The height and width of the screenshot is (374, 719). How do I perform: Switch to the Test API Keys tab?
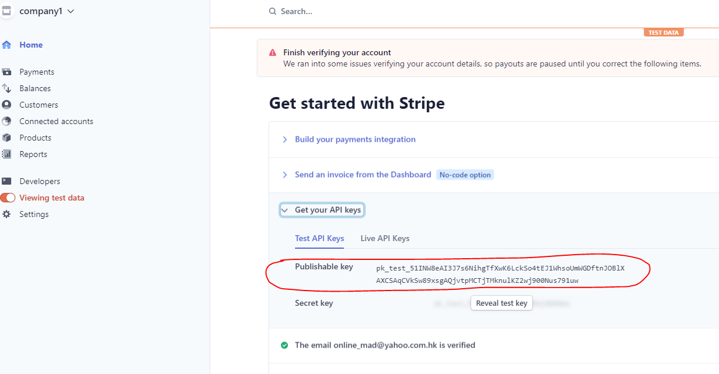319,238
